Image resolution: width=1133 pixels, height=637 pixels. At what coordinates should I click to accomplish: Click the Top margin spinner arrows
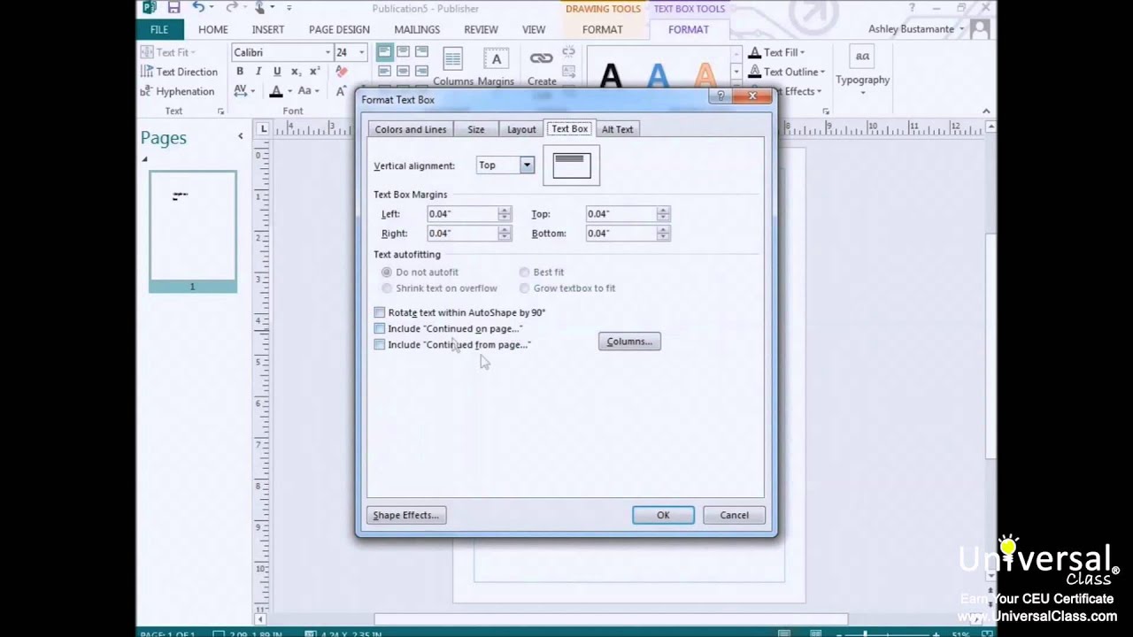click(x=663, y=214)
